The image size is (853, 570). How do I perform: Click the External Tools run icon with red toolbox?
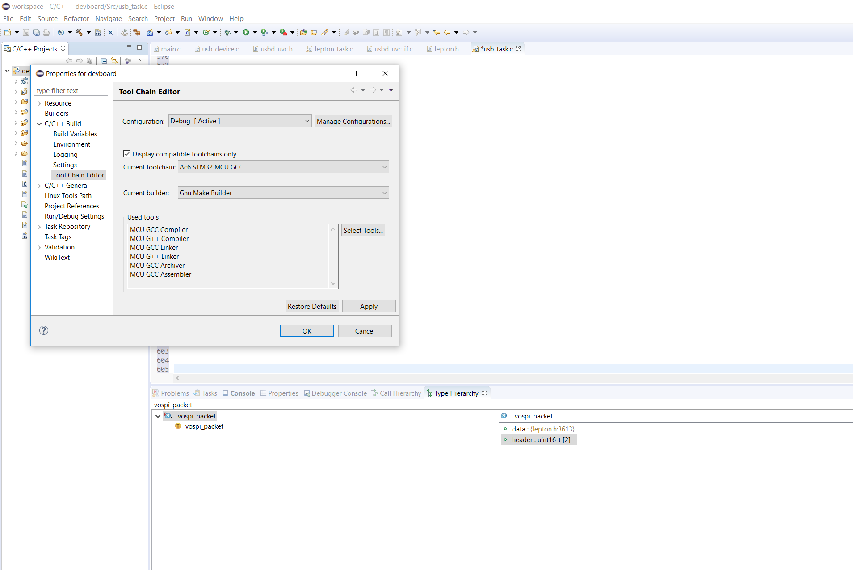pos(283,32)
